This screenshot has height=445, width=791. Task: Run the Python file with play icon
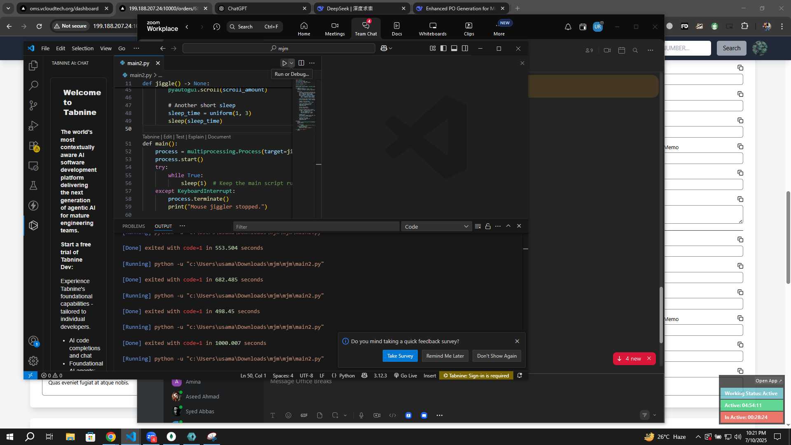click(x=284, y=63)
